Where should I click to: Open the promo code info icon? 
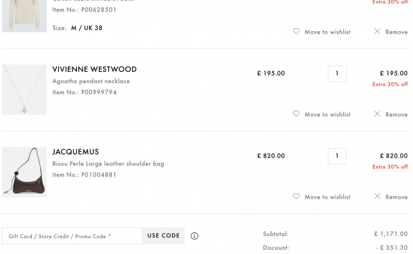tap(194, 236)
